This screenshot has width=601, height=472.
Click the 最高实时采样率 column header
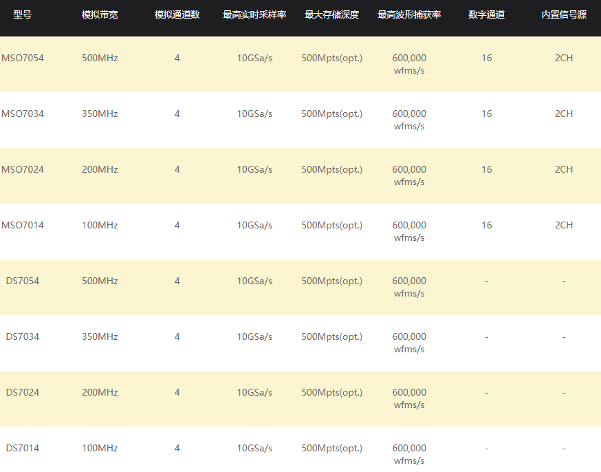[254, 14]
